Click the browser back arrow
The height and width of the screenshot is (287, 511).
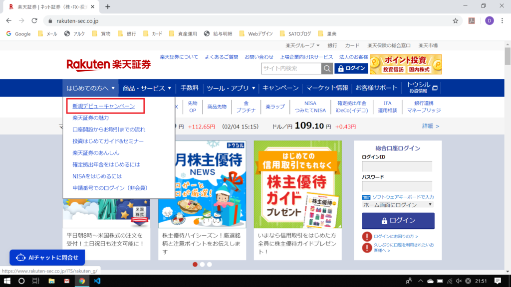[9, 21]
